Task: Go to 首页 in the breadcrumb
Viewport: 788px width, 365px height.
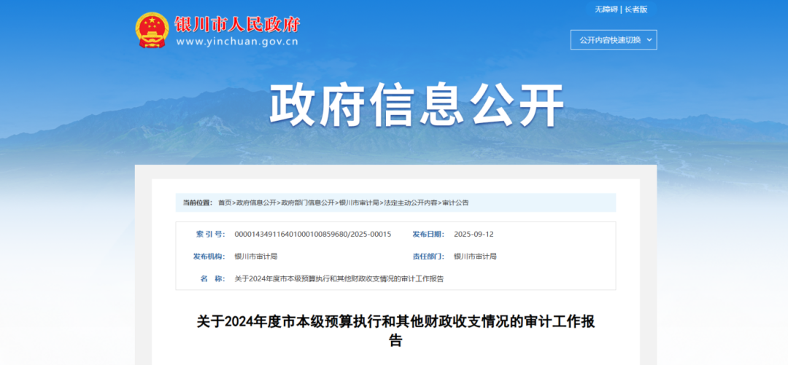Action: (x=225, y=203)
